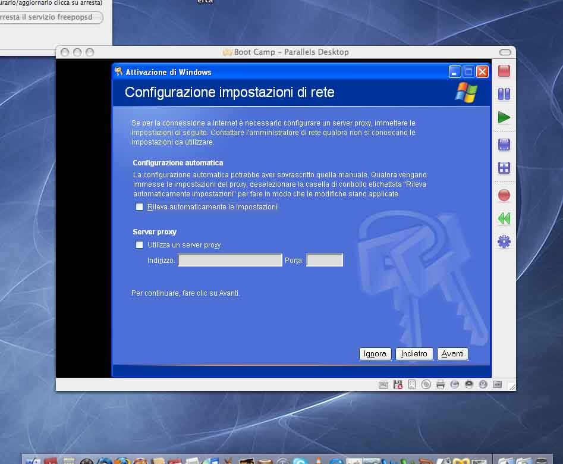
Task: Click the Porta input field
Action: coord(325,260)
